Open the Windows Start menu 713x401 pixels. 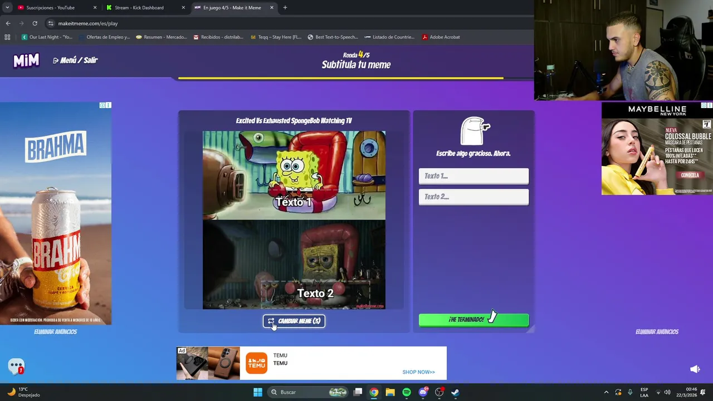[x=257, y=392]
